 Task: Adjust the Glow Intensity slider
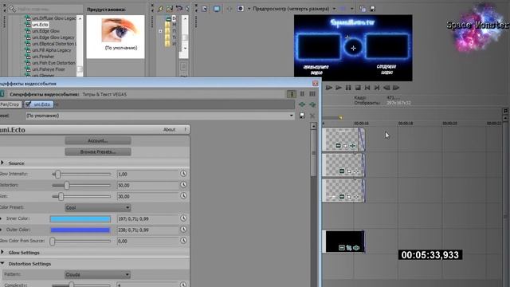(x=57, y=174)
